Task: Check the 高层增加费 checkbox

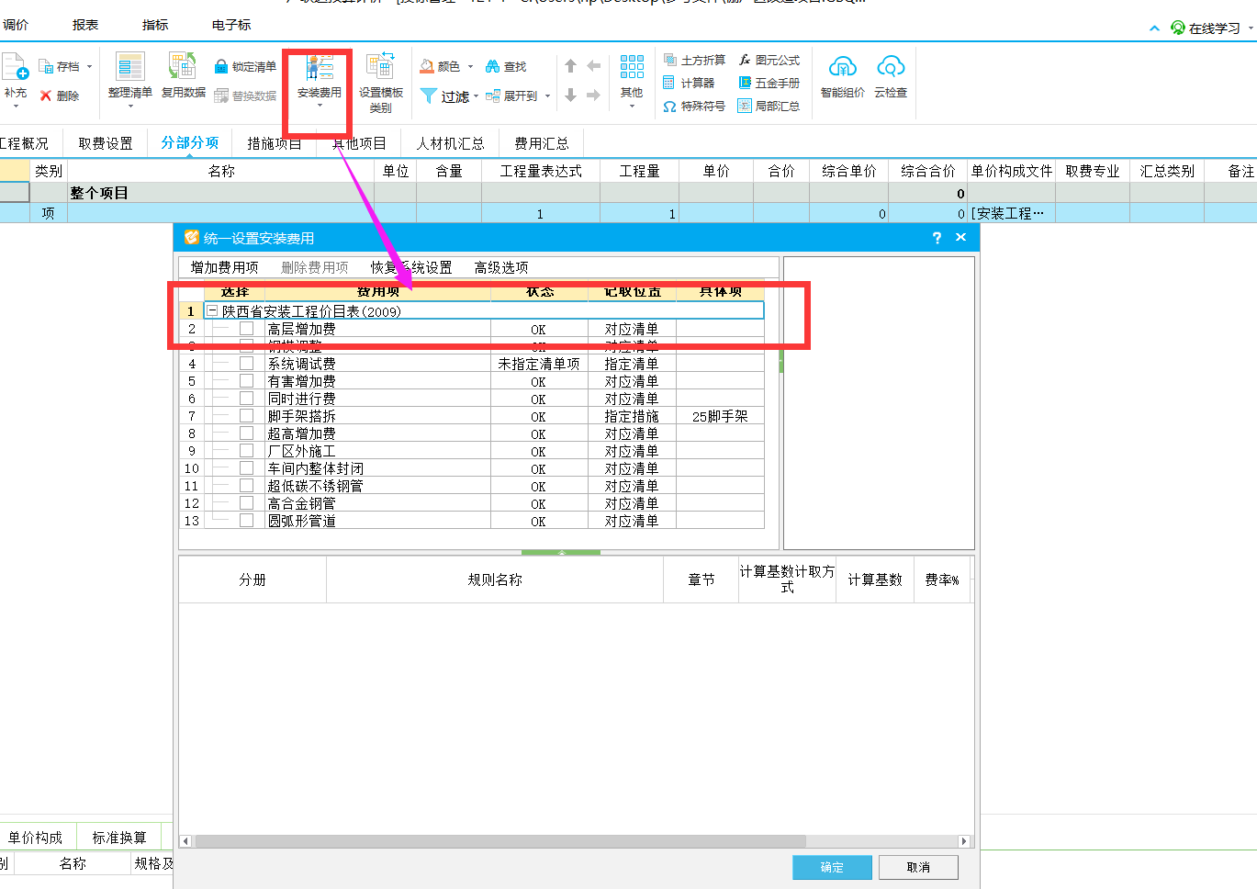Action: click(x=246, y=329)
